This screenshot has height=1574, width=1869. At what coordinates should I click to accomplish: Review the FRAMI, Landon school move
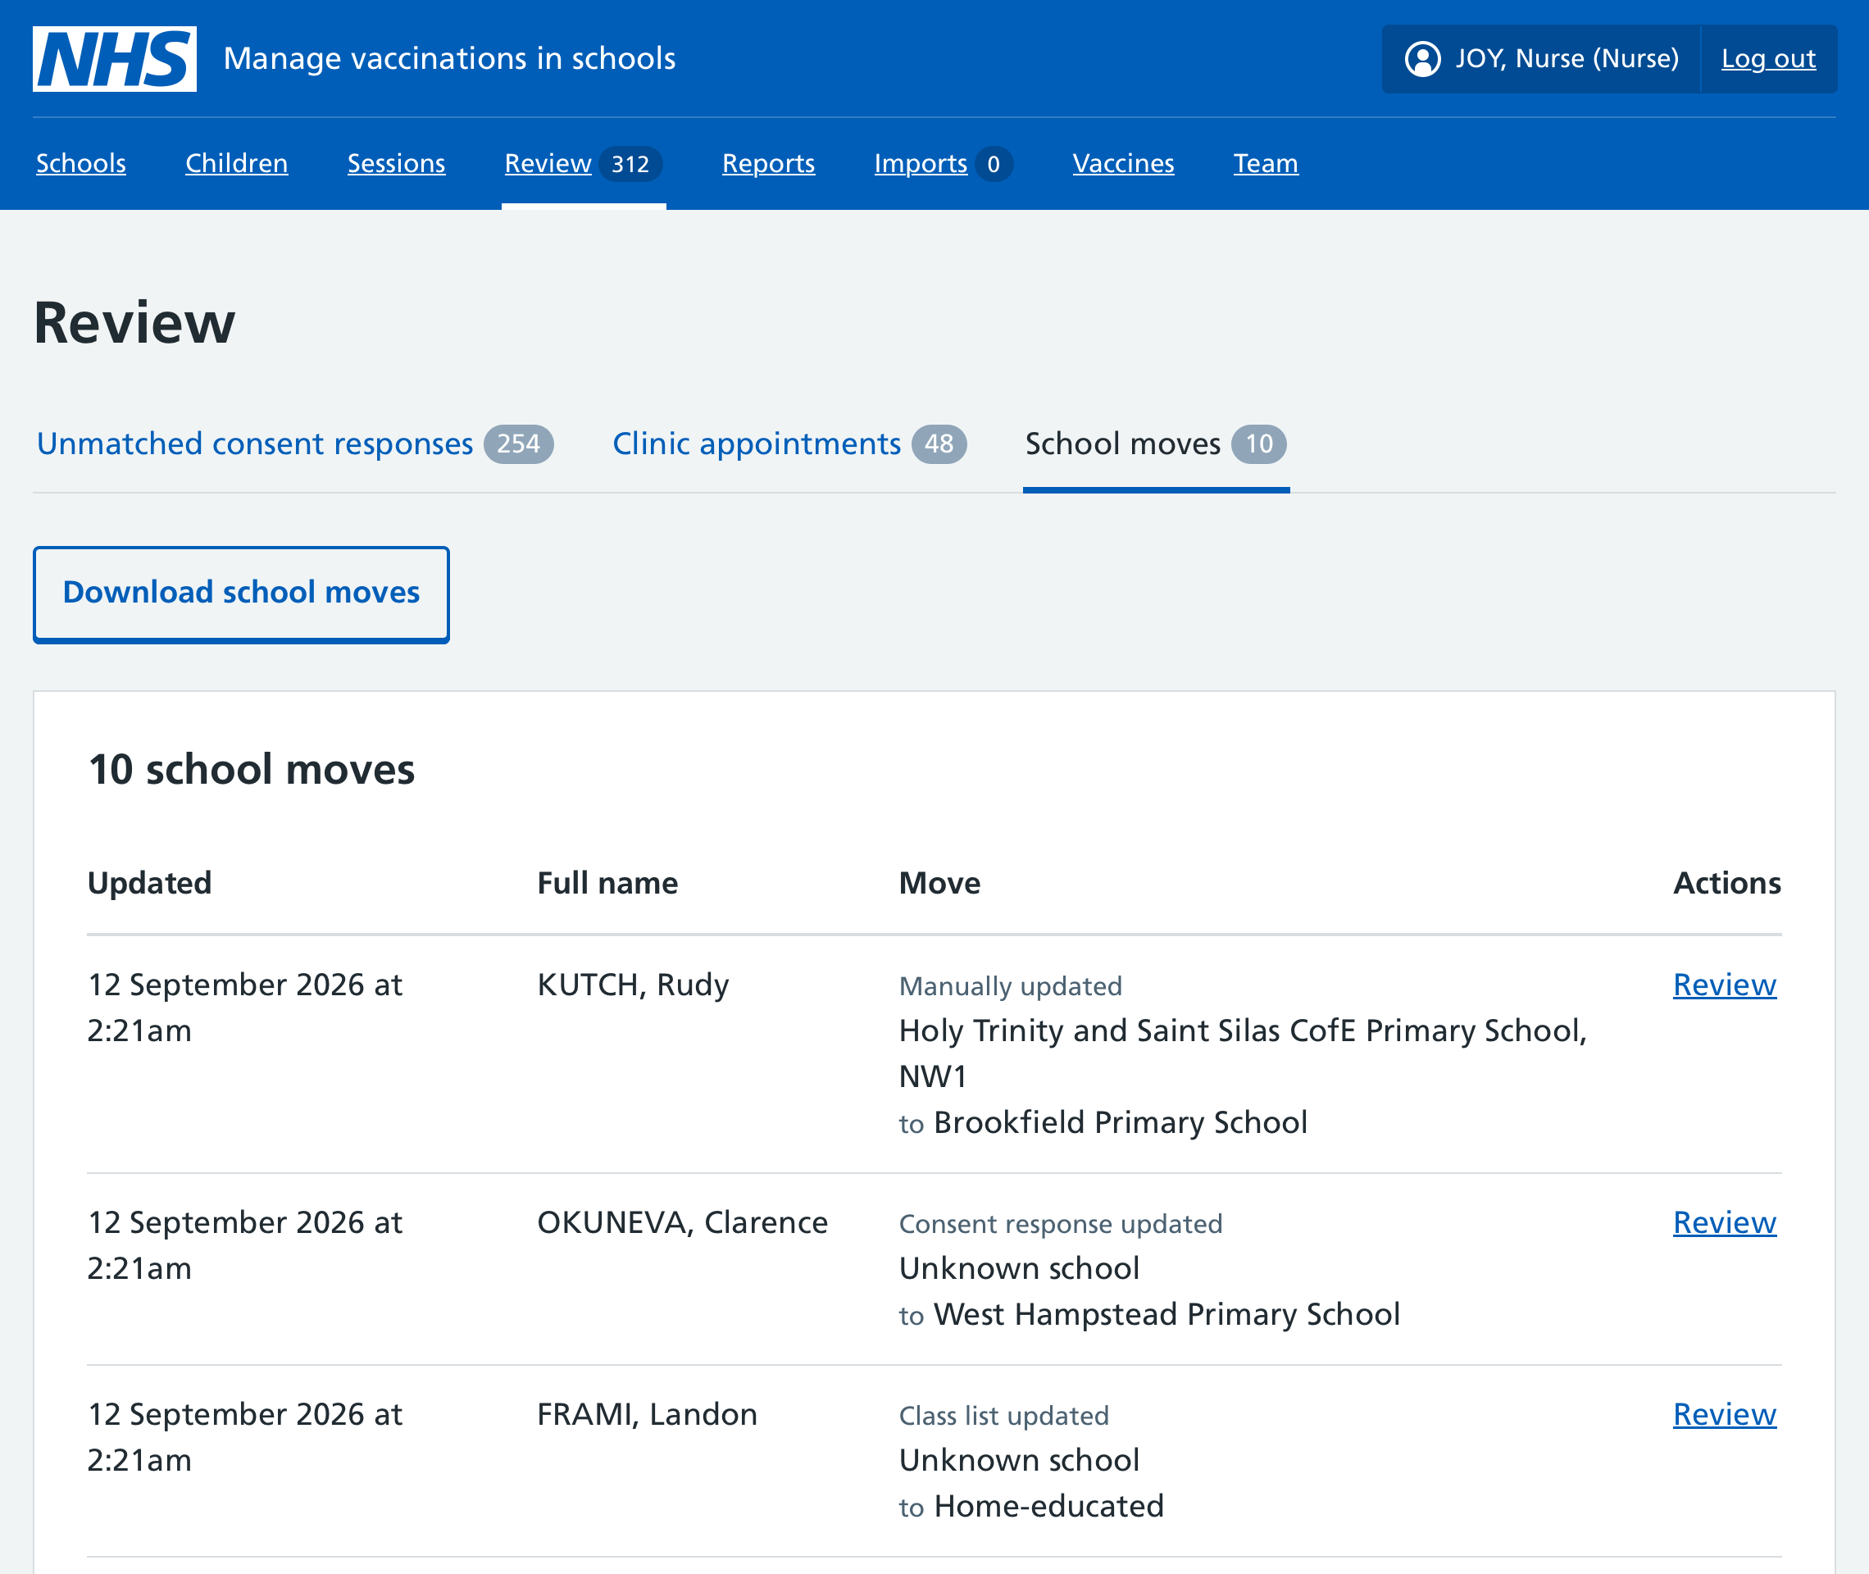1725,1414
